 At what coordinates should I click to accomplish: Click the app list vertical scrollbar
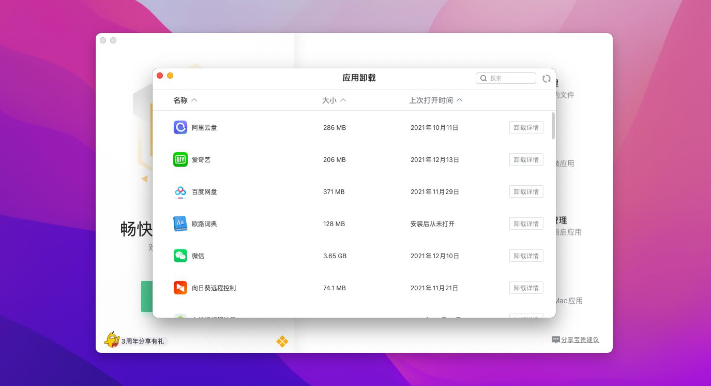coord(553,126)
